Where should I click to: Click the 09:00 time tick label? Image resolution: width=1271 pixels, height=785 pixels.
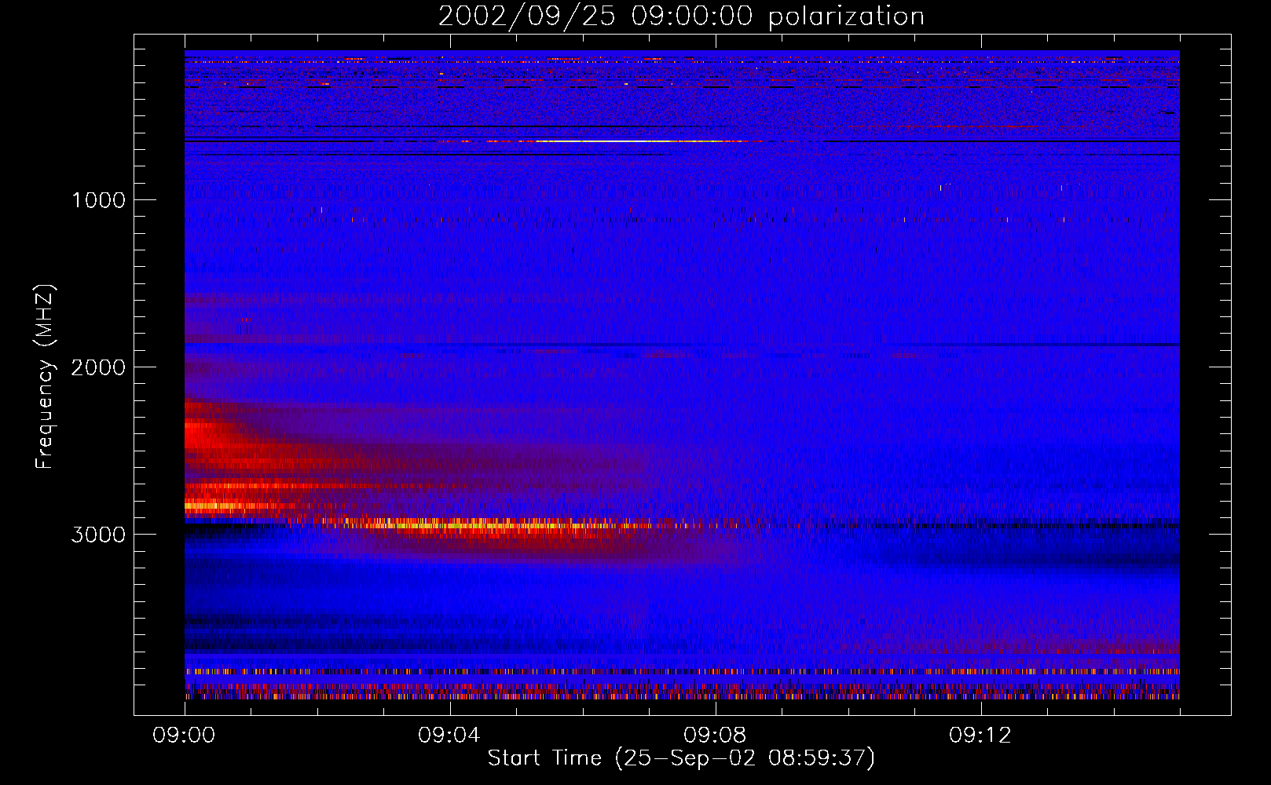184,736
